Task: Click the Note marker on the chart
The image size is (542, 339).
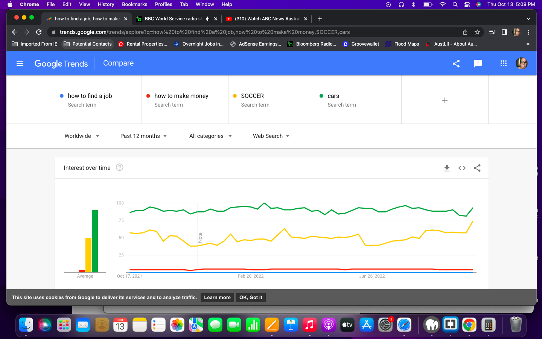Action: pos(200,237)
